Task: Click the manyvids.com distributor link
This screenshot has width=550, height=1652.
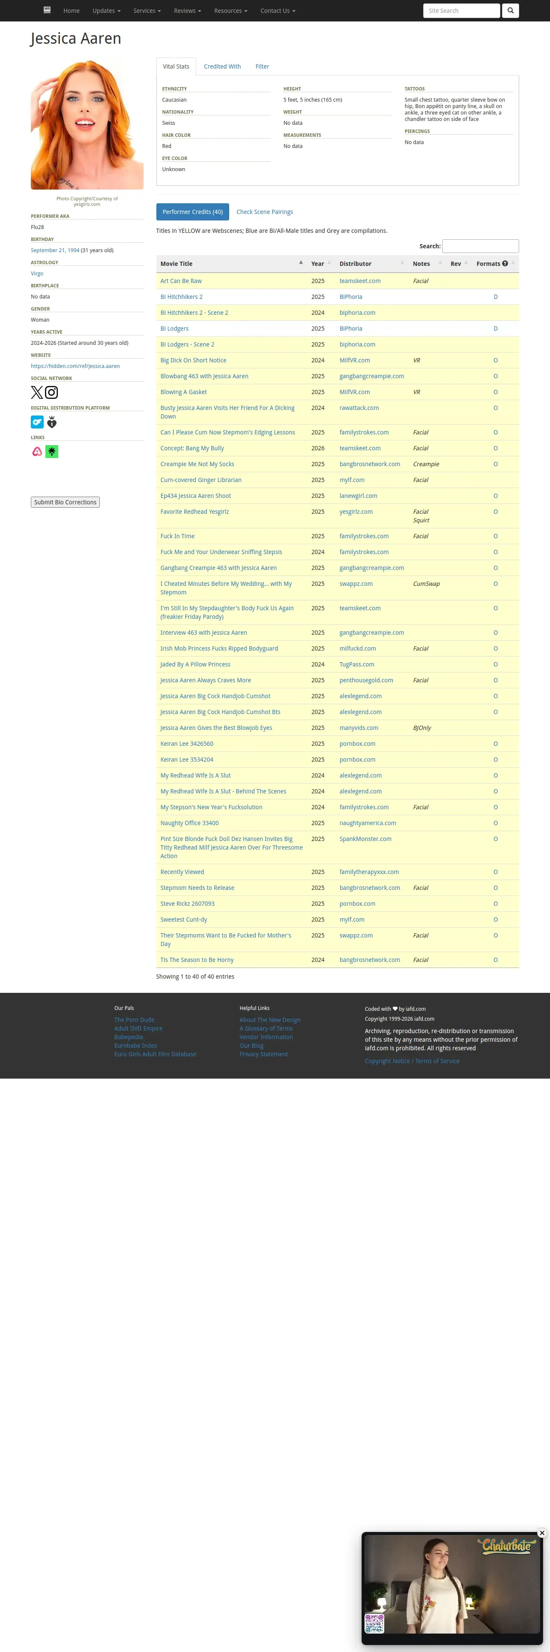Action: click(x=359, y=728)
